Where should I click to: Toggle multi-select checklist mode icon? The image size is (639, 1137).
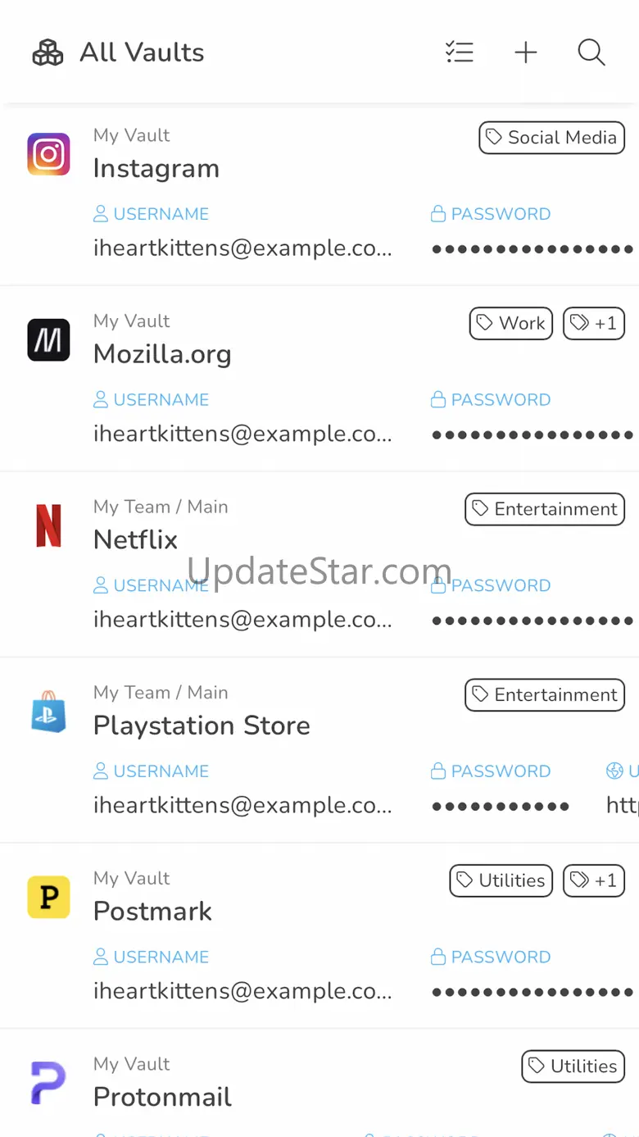point(460,52)
